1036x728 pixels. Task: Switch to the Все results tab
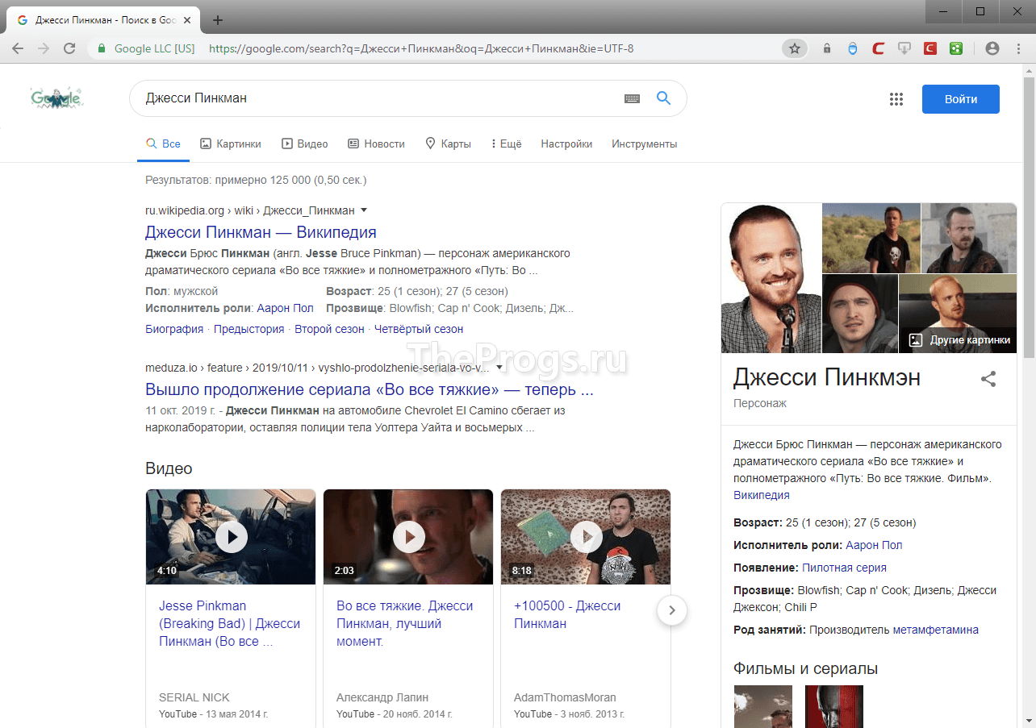[x=163, y=144]
